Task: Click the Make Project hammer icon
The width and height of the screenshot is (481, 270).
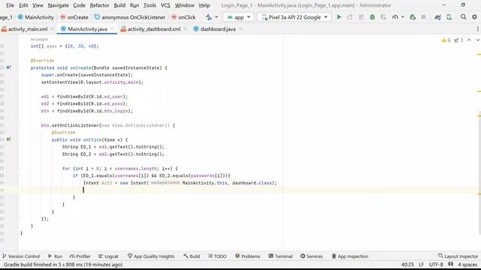Action: [x=209, y=17]
